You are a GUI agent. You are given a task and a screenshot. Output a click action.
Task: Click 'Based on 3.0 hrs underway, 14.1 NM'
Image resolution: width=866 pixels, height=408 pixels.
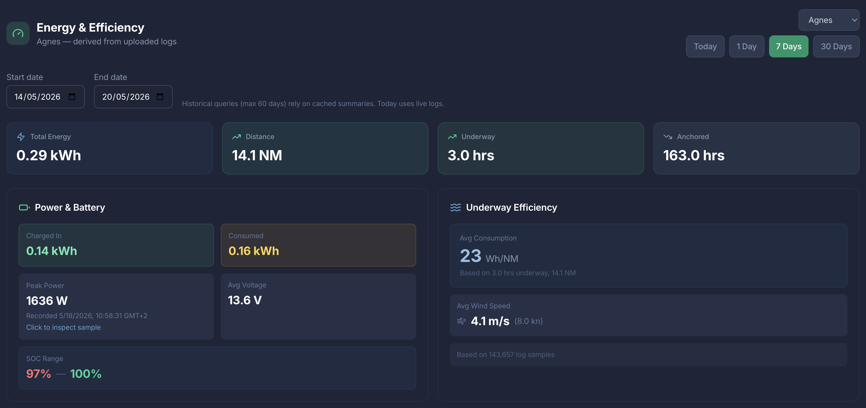517,273
